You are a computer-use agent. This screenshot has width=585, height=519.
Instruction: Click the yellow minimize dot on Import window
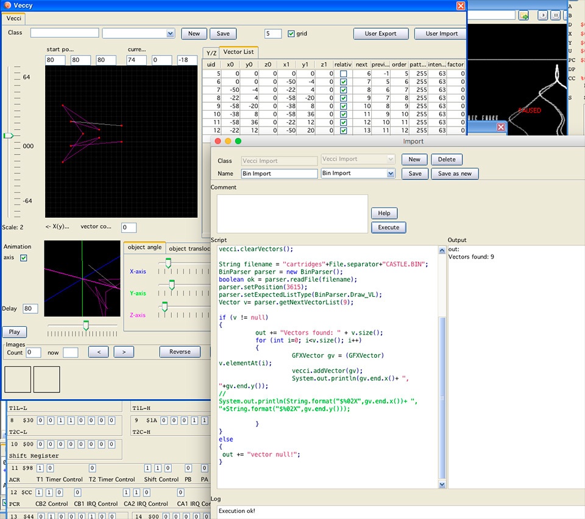228,141
